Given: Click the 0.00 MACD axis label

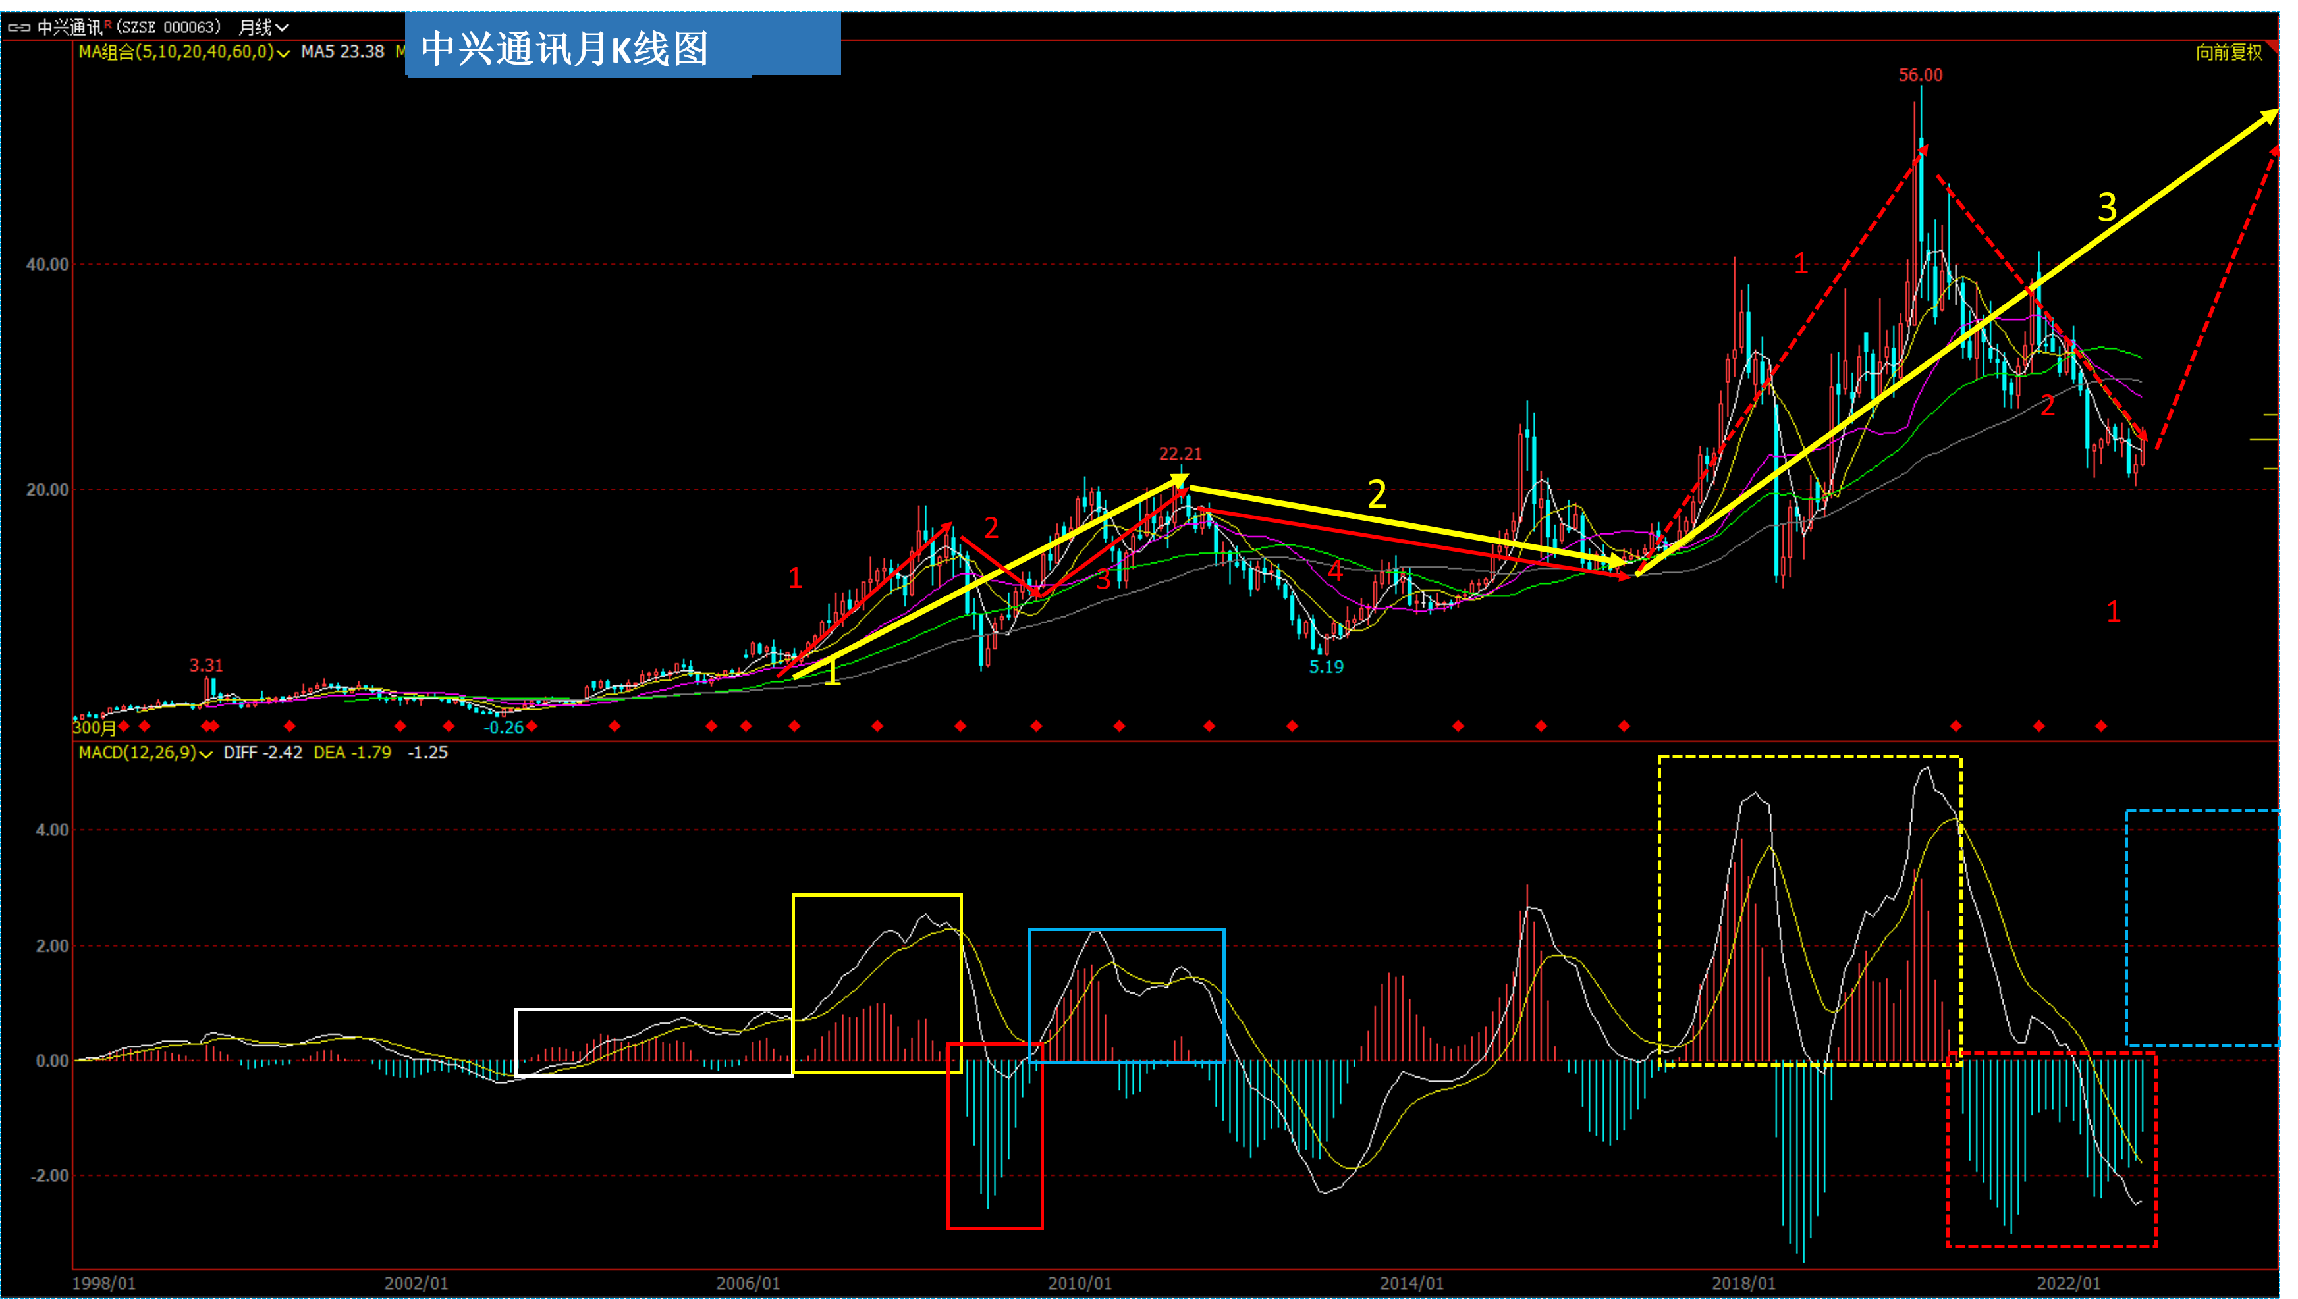Looking at the screenshot, I should (52, 1062).
